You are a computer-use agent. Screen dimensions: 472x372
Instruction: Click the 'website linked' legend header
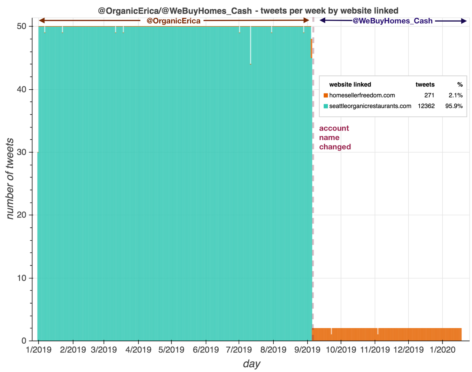tap(350, 85)
